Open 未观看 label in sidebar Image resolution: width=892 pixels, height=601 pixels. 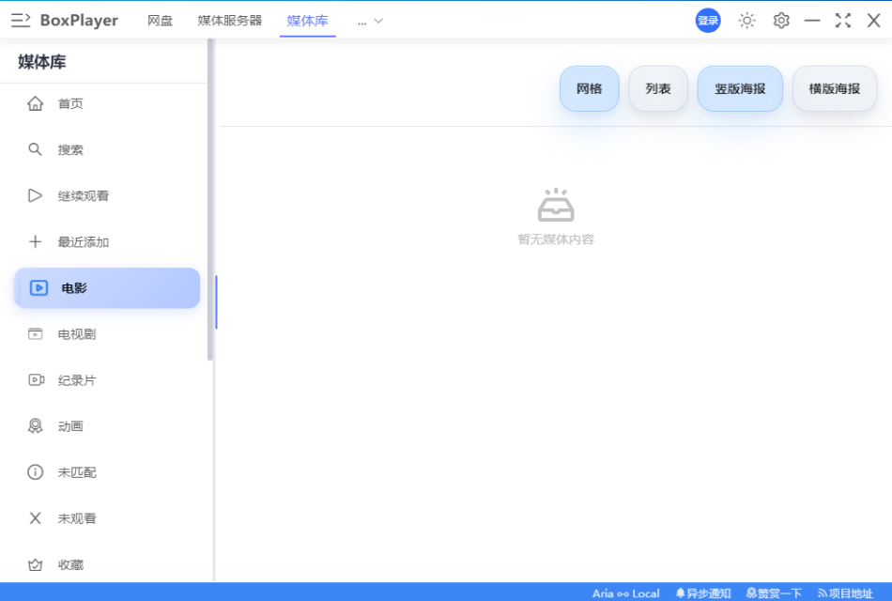[77, 518]
